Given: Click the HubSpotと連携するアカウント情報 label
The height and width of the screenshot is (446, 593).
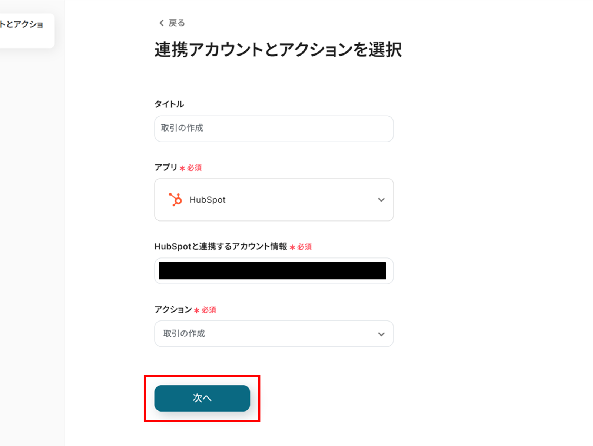Looking at the screenshot, I should tap(221, 246).
